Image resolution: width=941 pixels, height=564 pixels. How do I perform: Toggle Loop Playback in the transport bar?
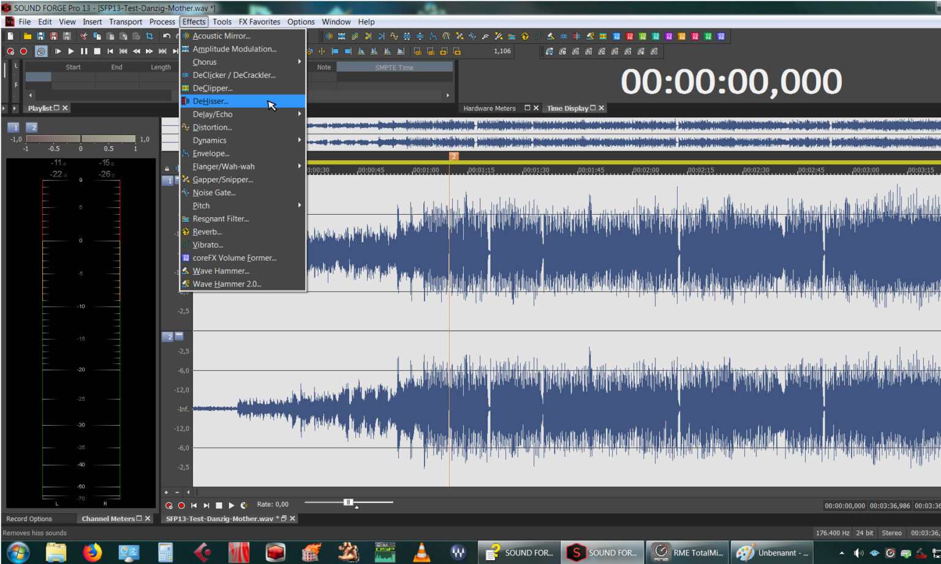(x=41, y=51)
